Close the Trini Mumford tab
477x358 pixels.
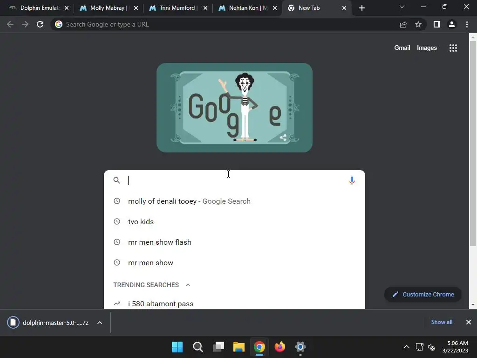click(x=205, y=8)
